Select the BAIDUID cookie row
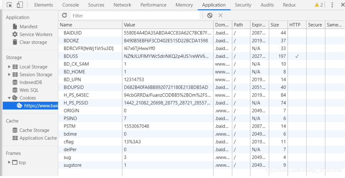 [202, 33]
